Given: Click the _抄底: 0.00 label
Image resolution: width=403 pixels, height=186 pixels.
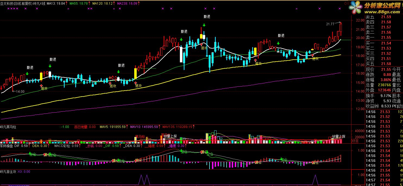Looking at the screenshot, I should point(94,146).
